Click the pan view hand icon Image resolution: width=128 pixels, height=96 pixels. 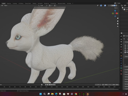point(118,21)
